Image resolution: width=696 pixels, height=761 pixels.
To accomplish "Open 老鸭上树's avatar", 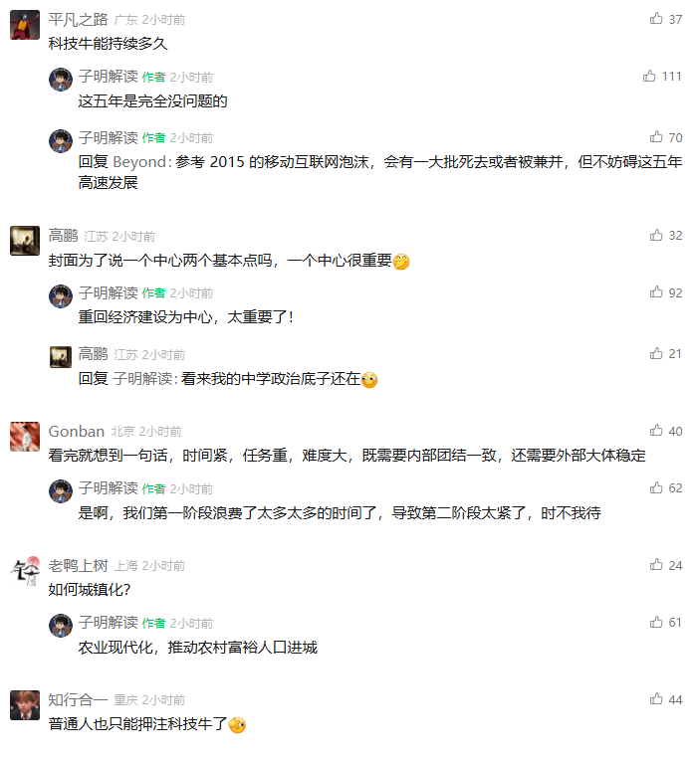I will coord(25,570).
